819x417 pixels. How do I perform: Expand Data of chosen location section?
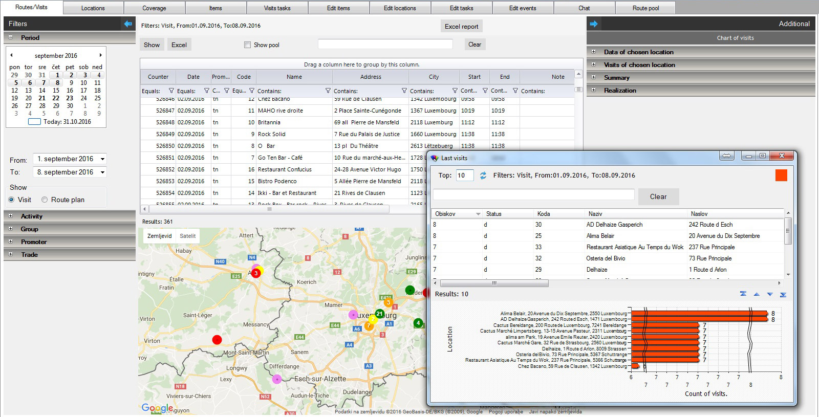pos(594,52)
